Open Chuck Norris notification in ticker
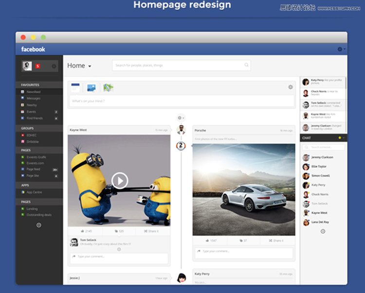The image size is (365, 293). [x=323, y=93]
